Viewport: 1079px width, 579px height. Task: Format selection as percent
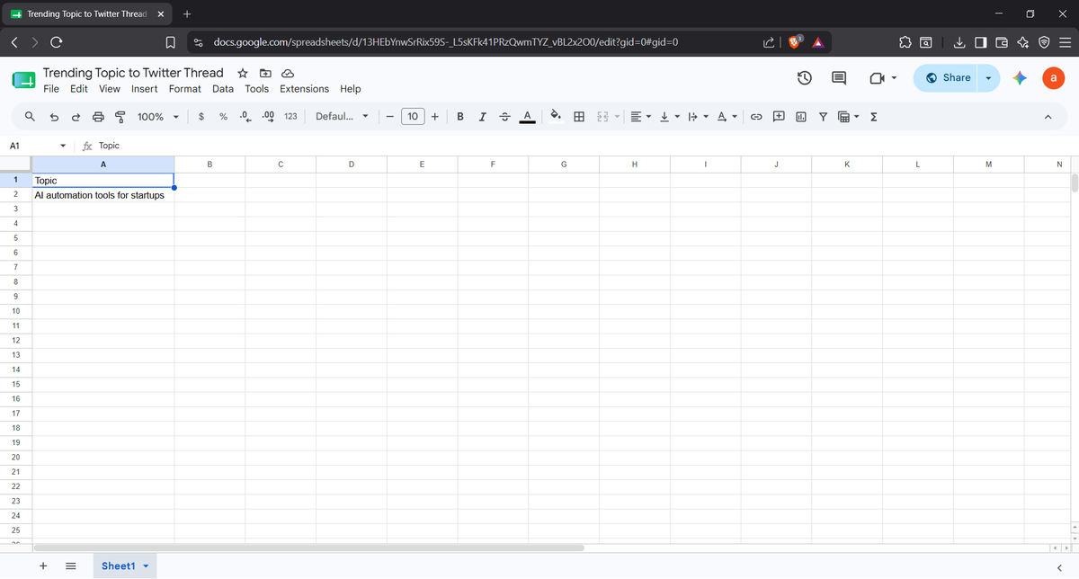tap(223, 117)
